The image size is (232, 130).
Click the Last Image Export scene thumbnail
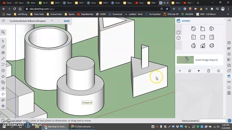(185, 60)
